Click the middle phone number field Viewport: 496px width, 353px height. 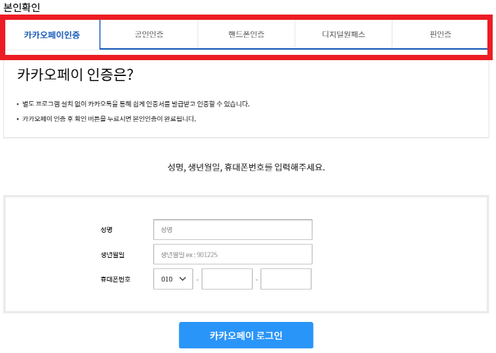tap(227, 279)
